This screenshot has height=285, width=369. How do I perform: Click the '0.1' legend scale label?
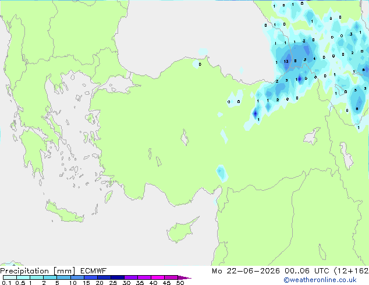(x=6, y=283)
